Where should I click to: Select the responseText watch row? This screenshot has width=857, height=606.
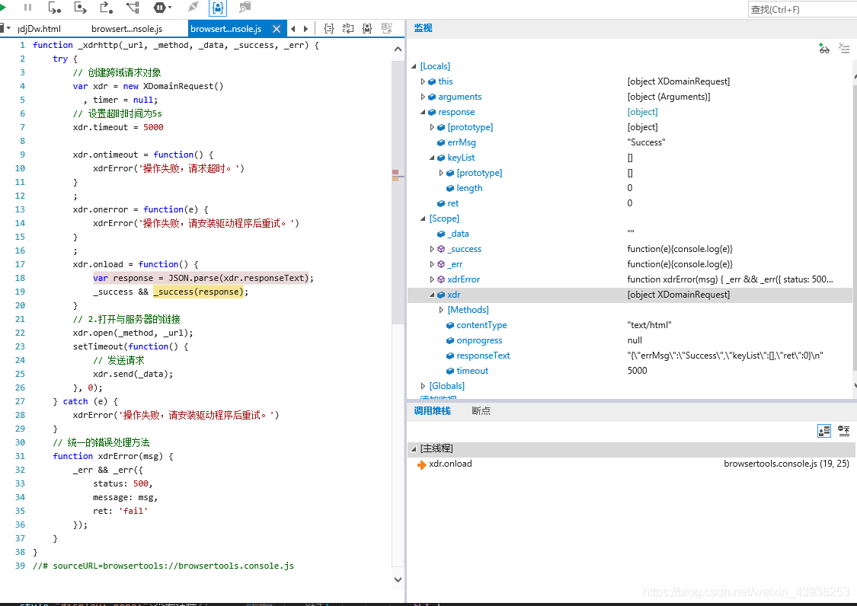[630, 356]
